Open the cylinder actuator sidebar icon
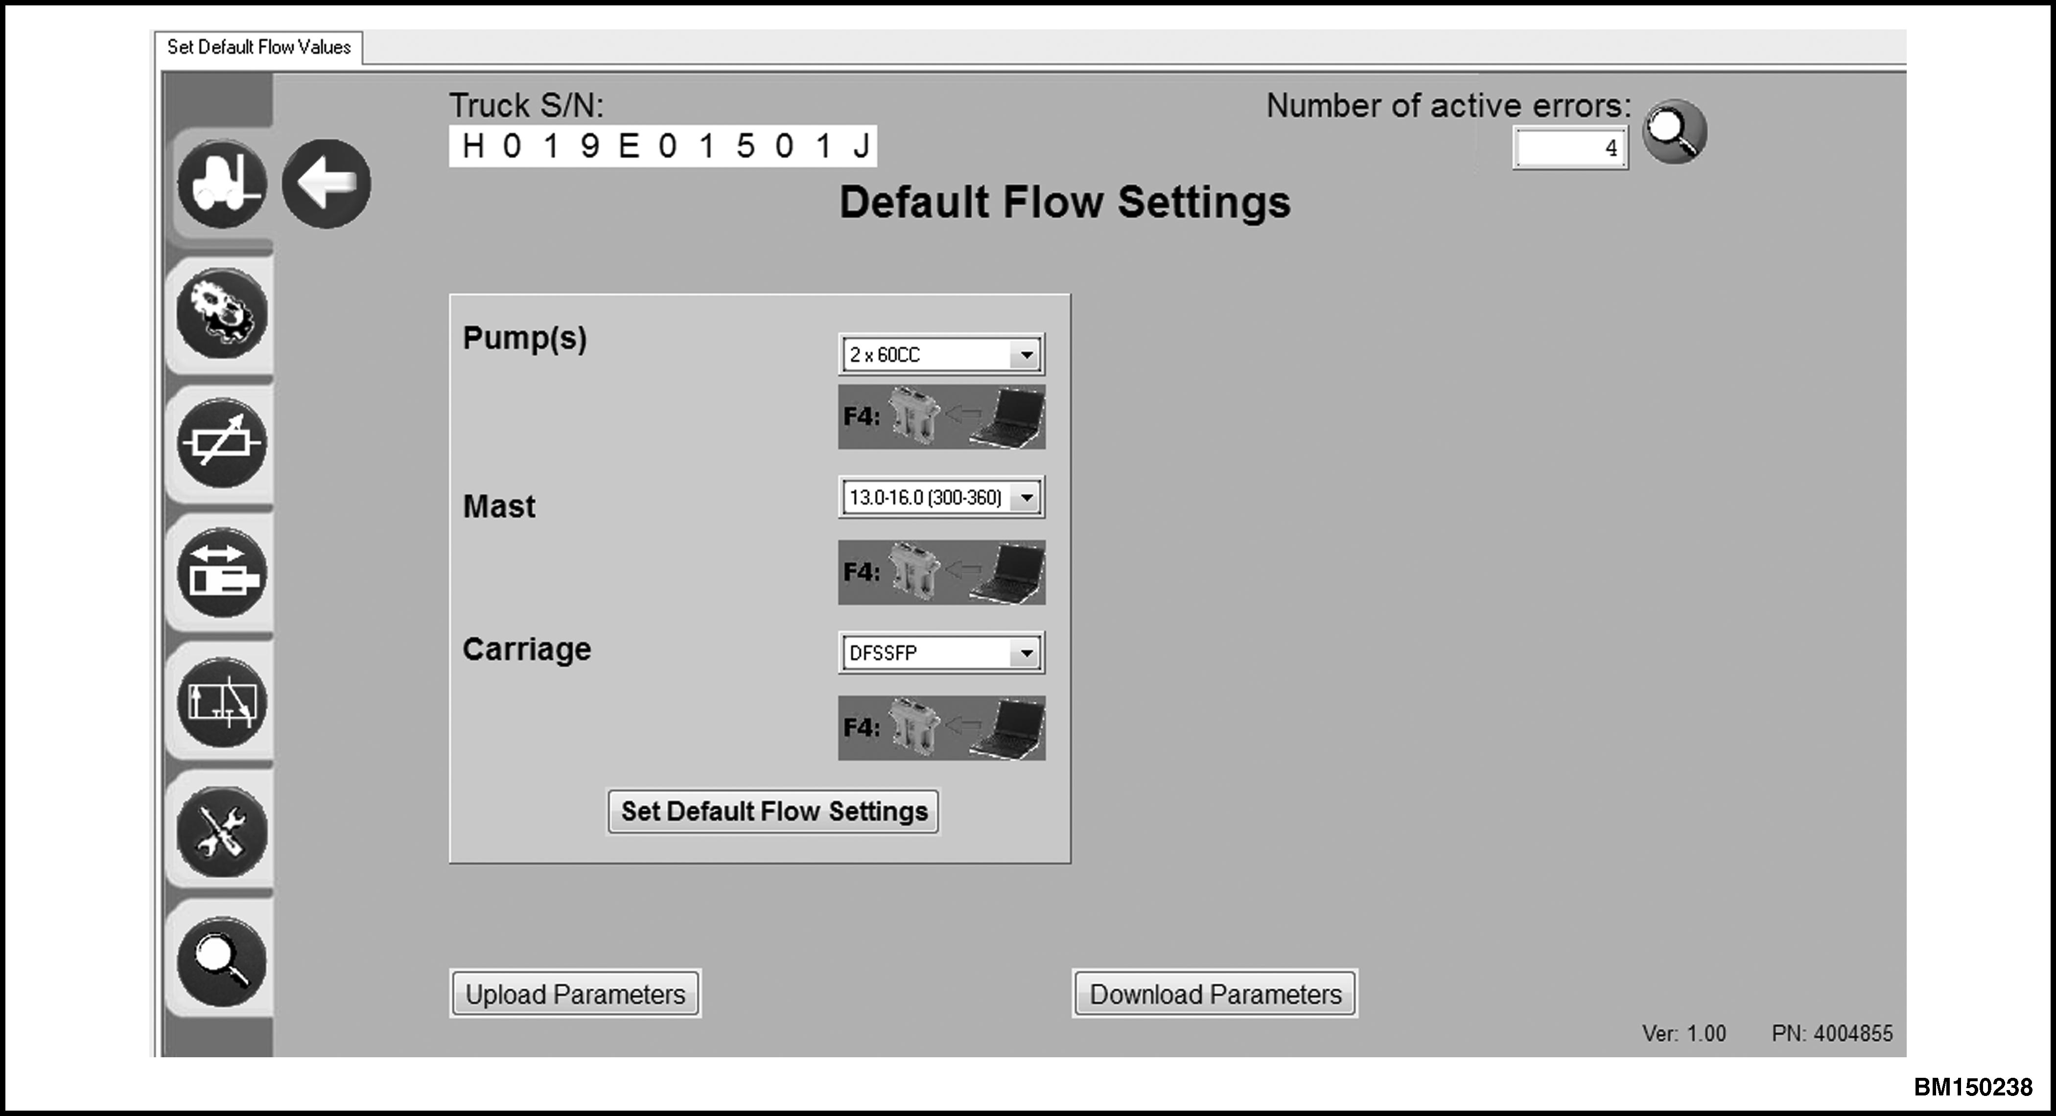Screen dimensions: 2056x1116 tap(222, 572)
